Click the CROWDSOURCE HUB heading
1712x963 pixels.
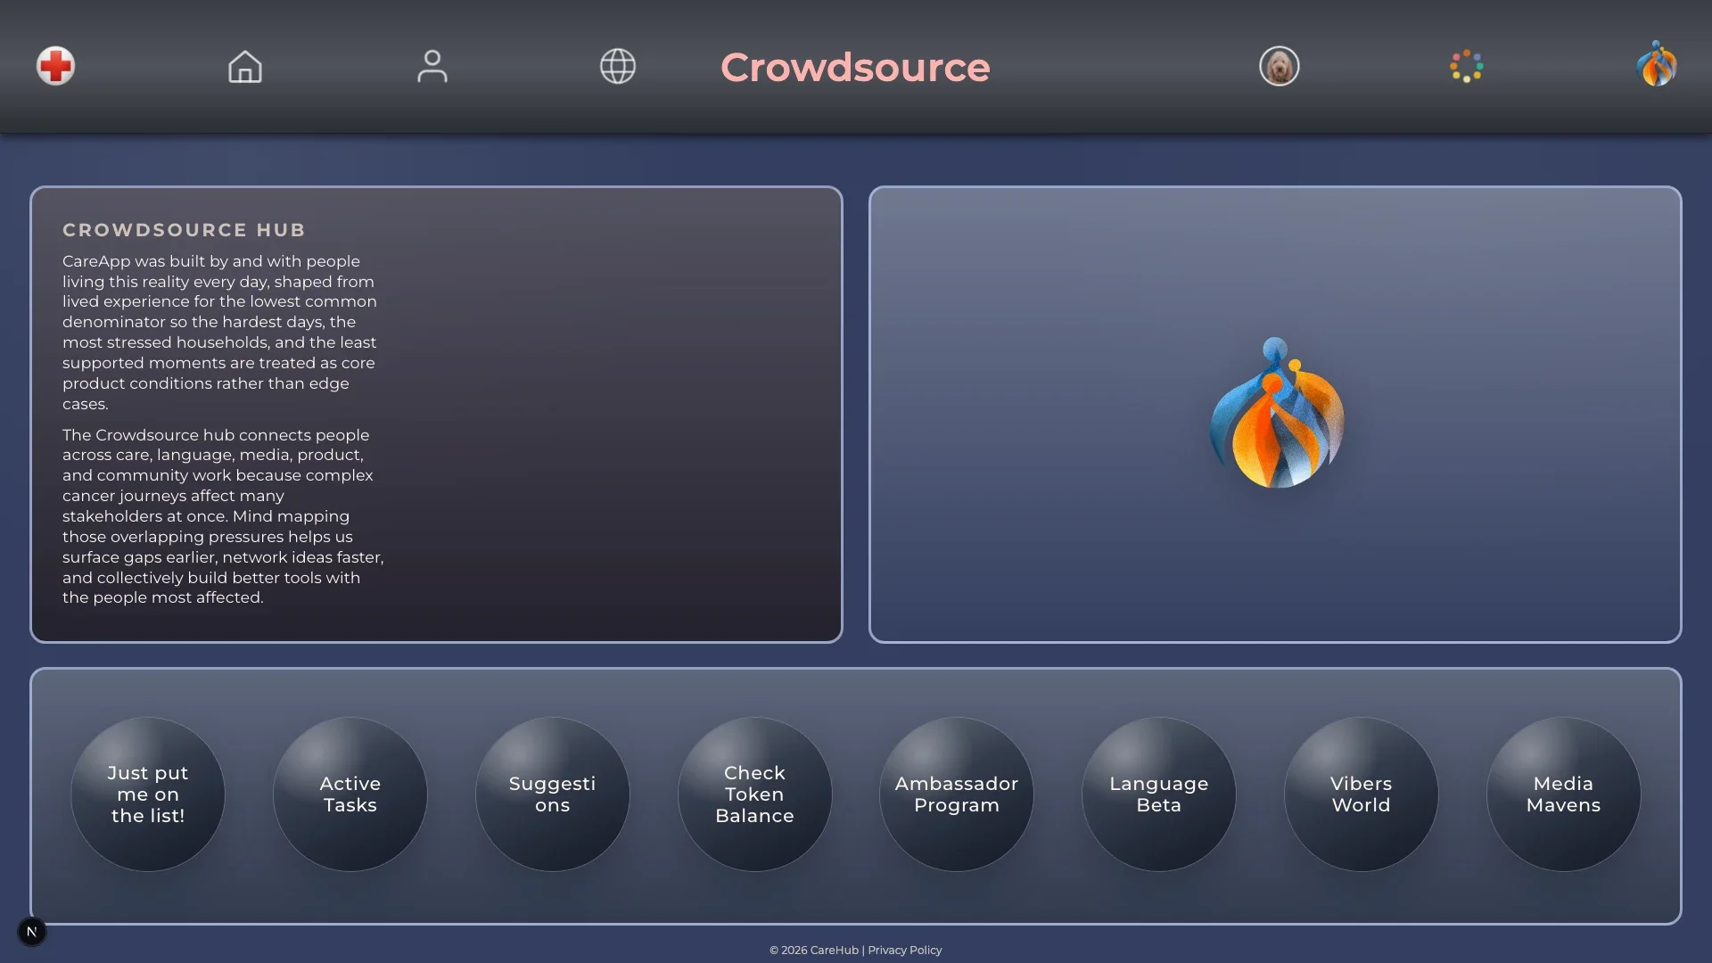184,230
